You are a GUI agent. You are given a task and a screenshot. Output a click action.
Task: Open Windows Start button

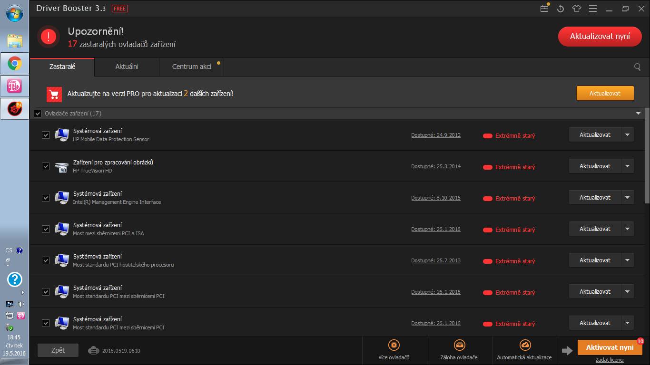pyautogui.click(x=15, y=13)
